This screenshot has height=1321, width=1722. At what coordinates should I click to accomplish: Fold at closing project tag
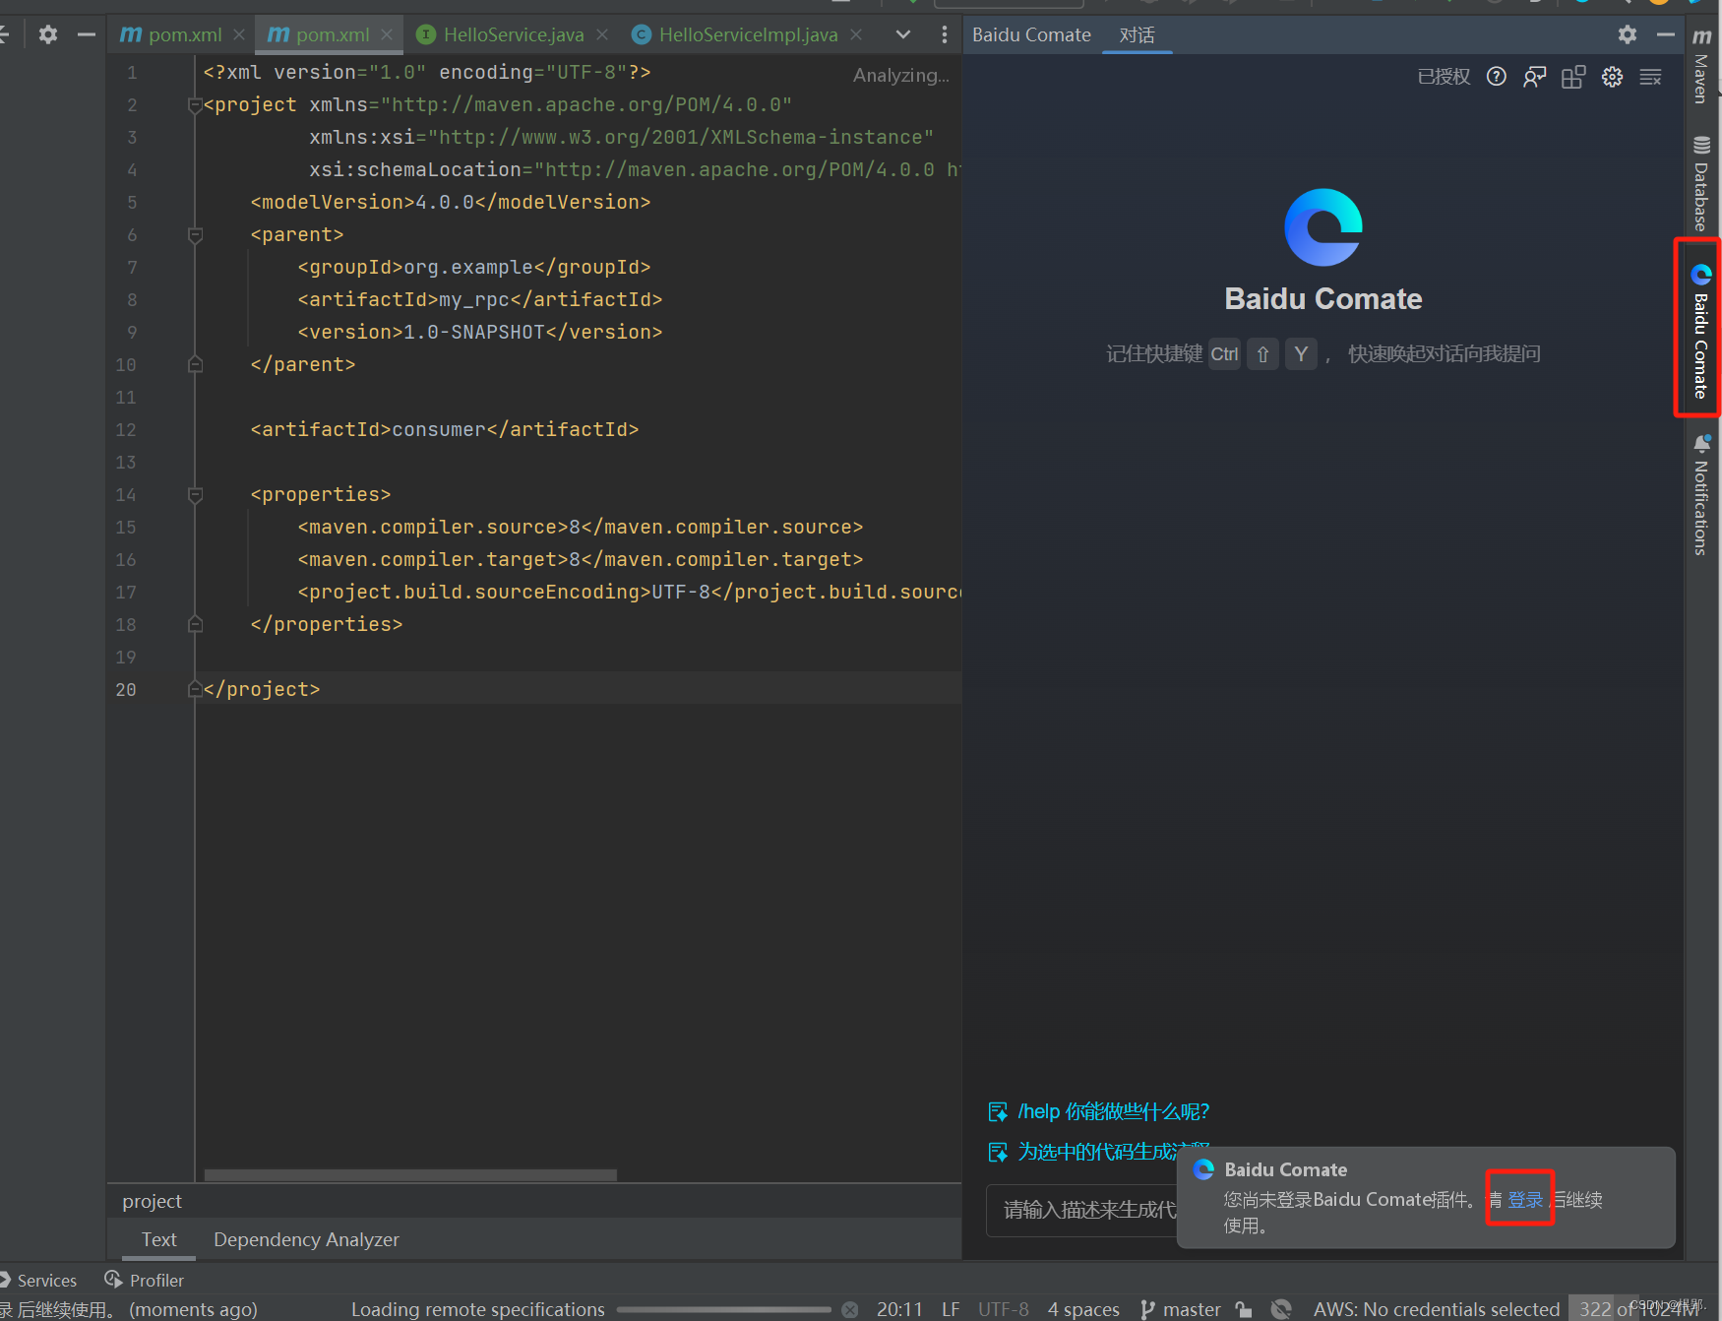pos(195,690)
